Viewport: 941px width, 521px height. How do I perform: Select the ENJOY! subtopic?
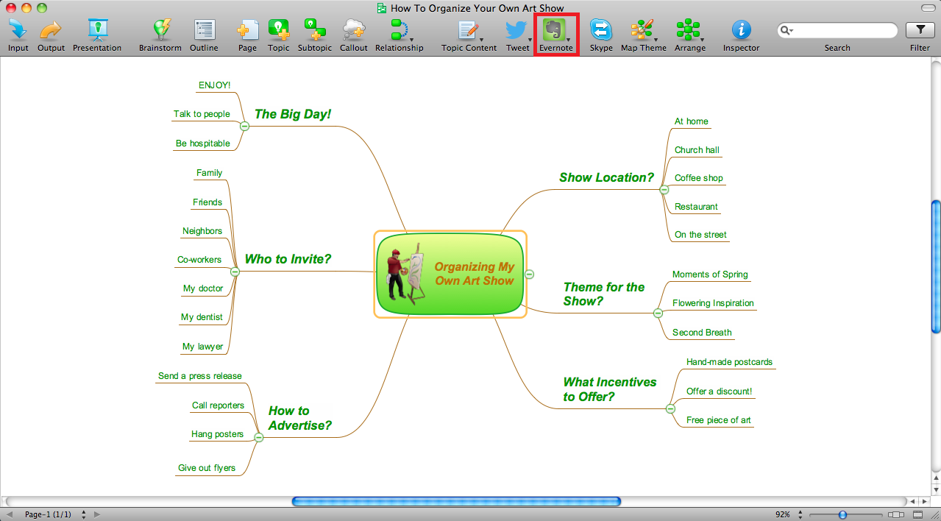(x=215, y=85)
